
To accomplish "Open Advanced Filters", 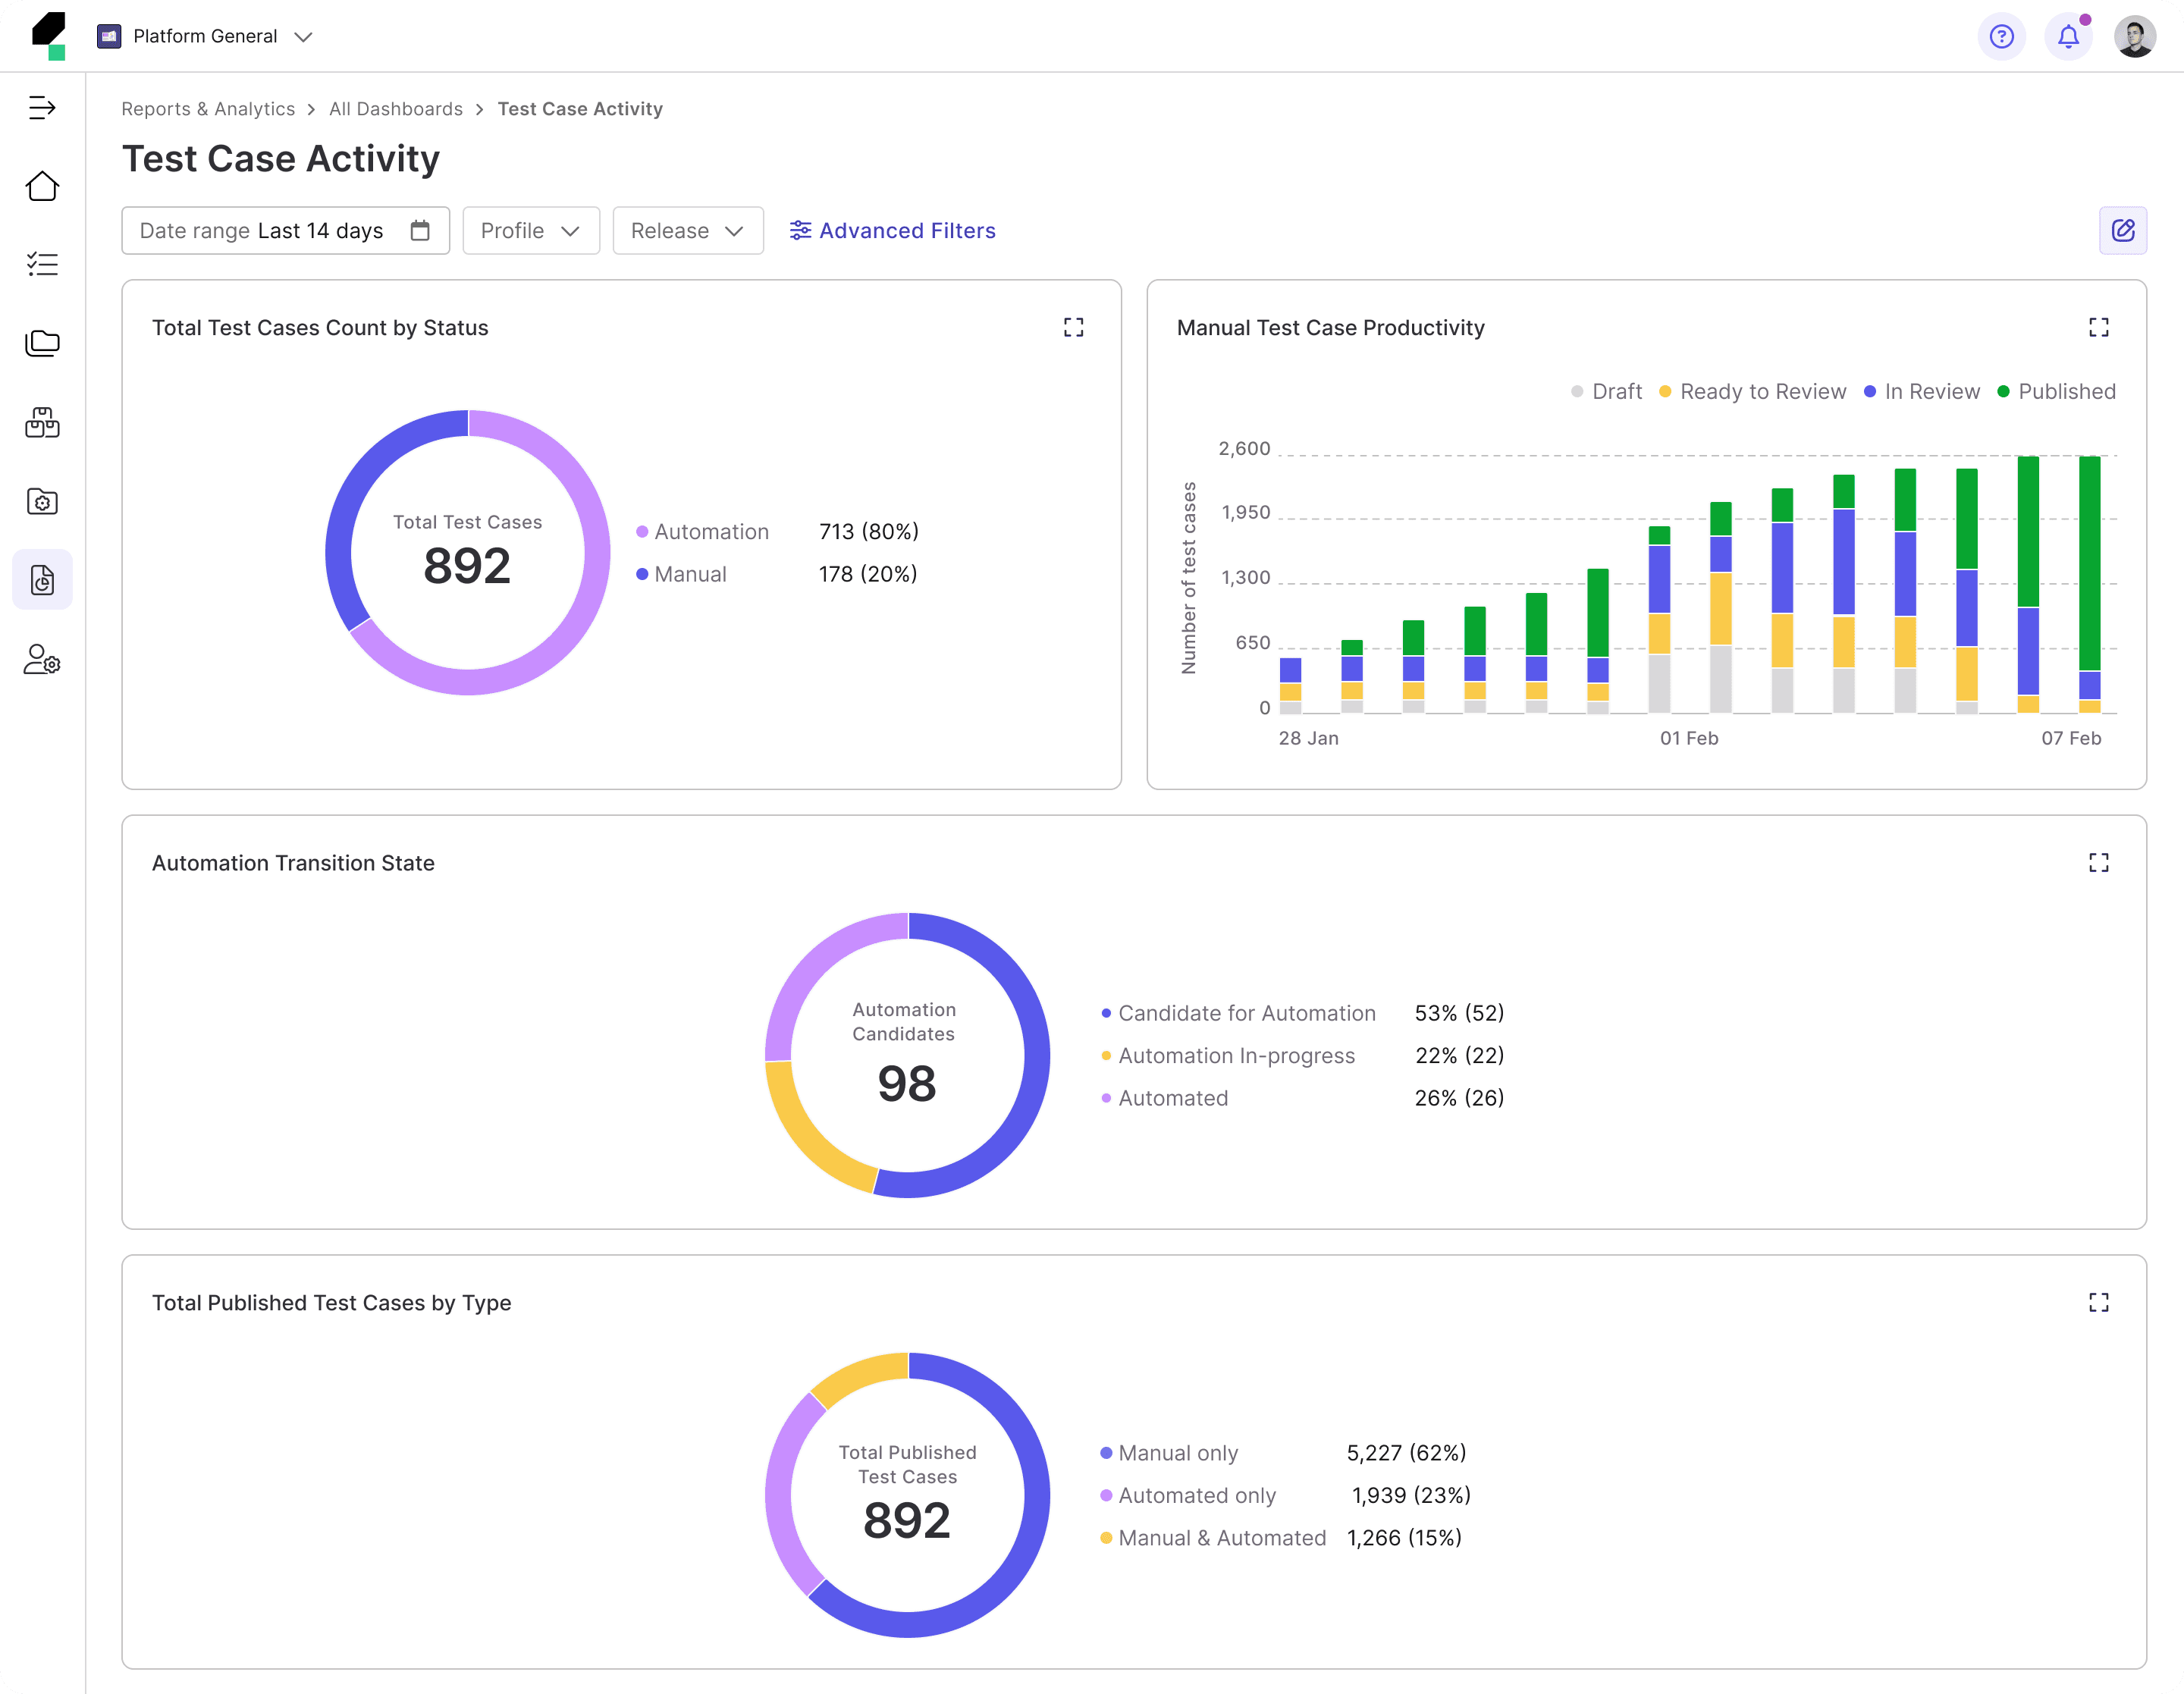I will [892, 231].
